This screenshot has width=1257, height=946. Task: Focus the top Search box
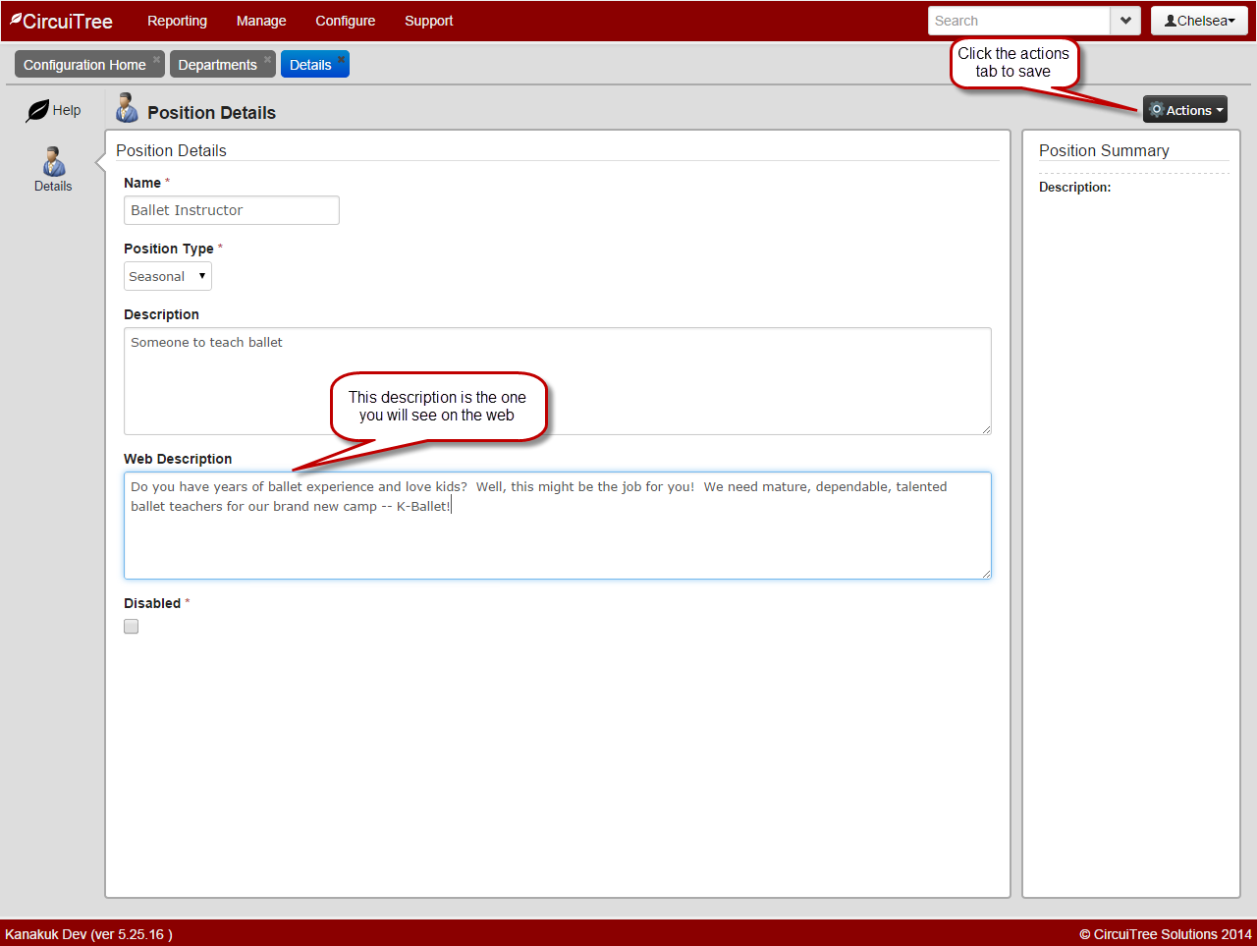click(x=1018, y=21)
